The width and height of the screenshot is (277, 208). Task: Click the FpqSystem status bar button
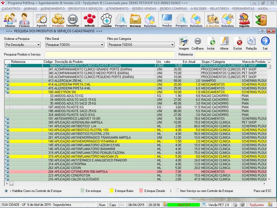click(257, 205)
